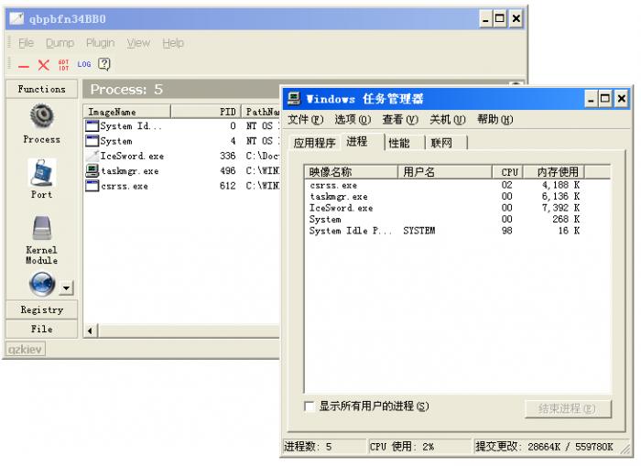Select the Kernel Module icon
Image resolution: width=641 pixels, height=466 pixels.
(x=41, y=229)
